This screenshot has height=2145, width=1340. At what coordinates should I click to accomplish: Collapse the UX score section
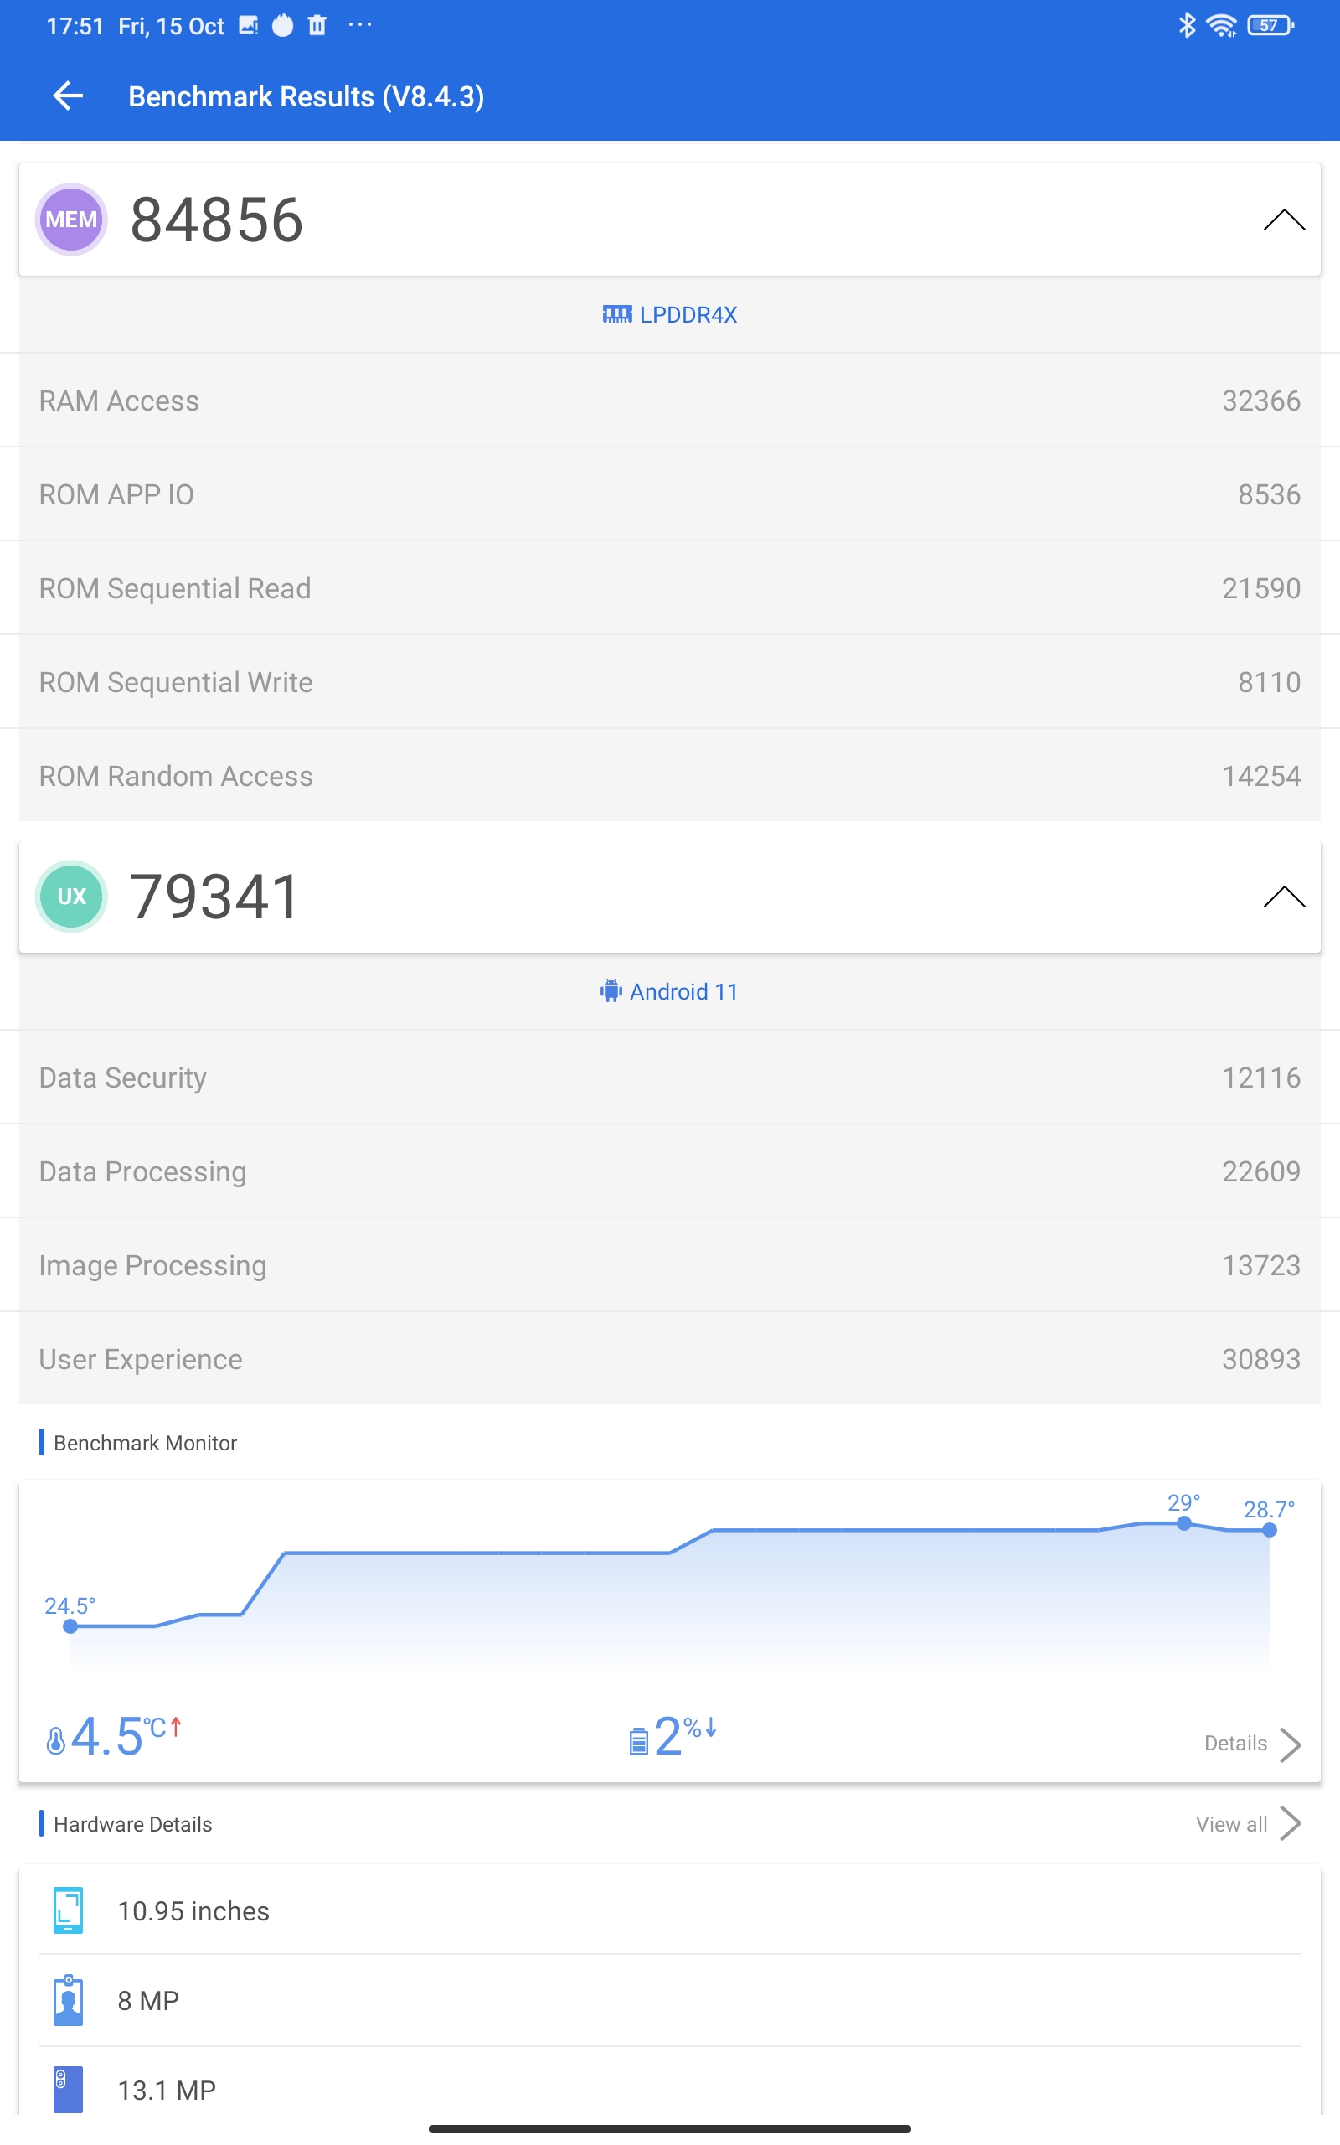(1283, 897)
